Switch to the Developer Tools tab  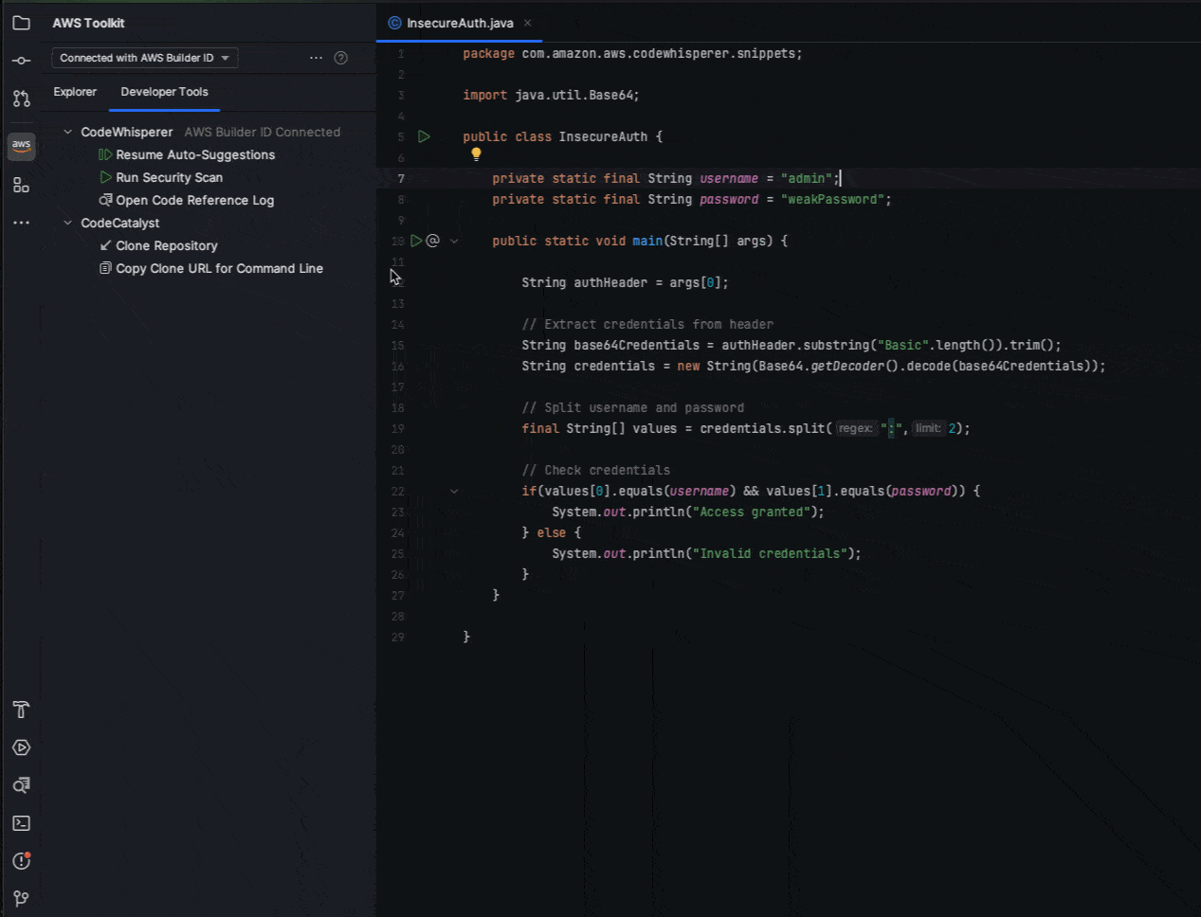(x=164, y=92)
